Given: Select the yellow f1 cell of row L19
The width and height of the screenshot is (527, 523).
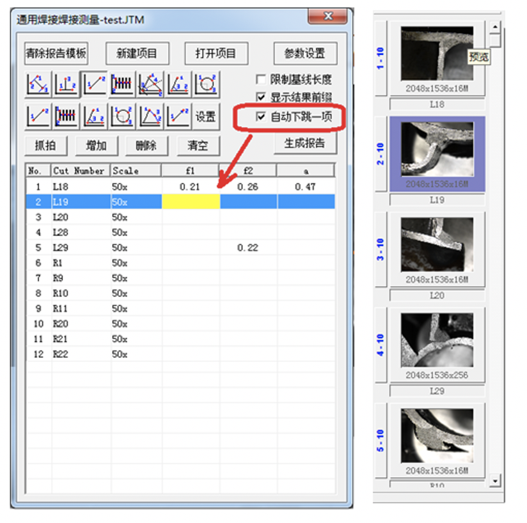Looking at the screenshot, I should point(191,202).
